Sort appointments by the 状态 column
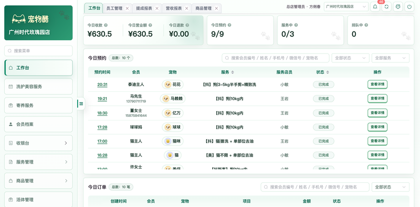 point(327,72)
